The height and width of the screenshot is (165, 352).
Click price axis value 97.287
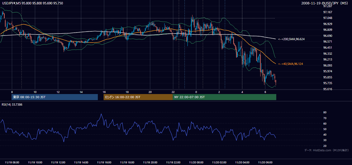327,6
